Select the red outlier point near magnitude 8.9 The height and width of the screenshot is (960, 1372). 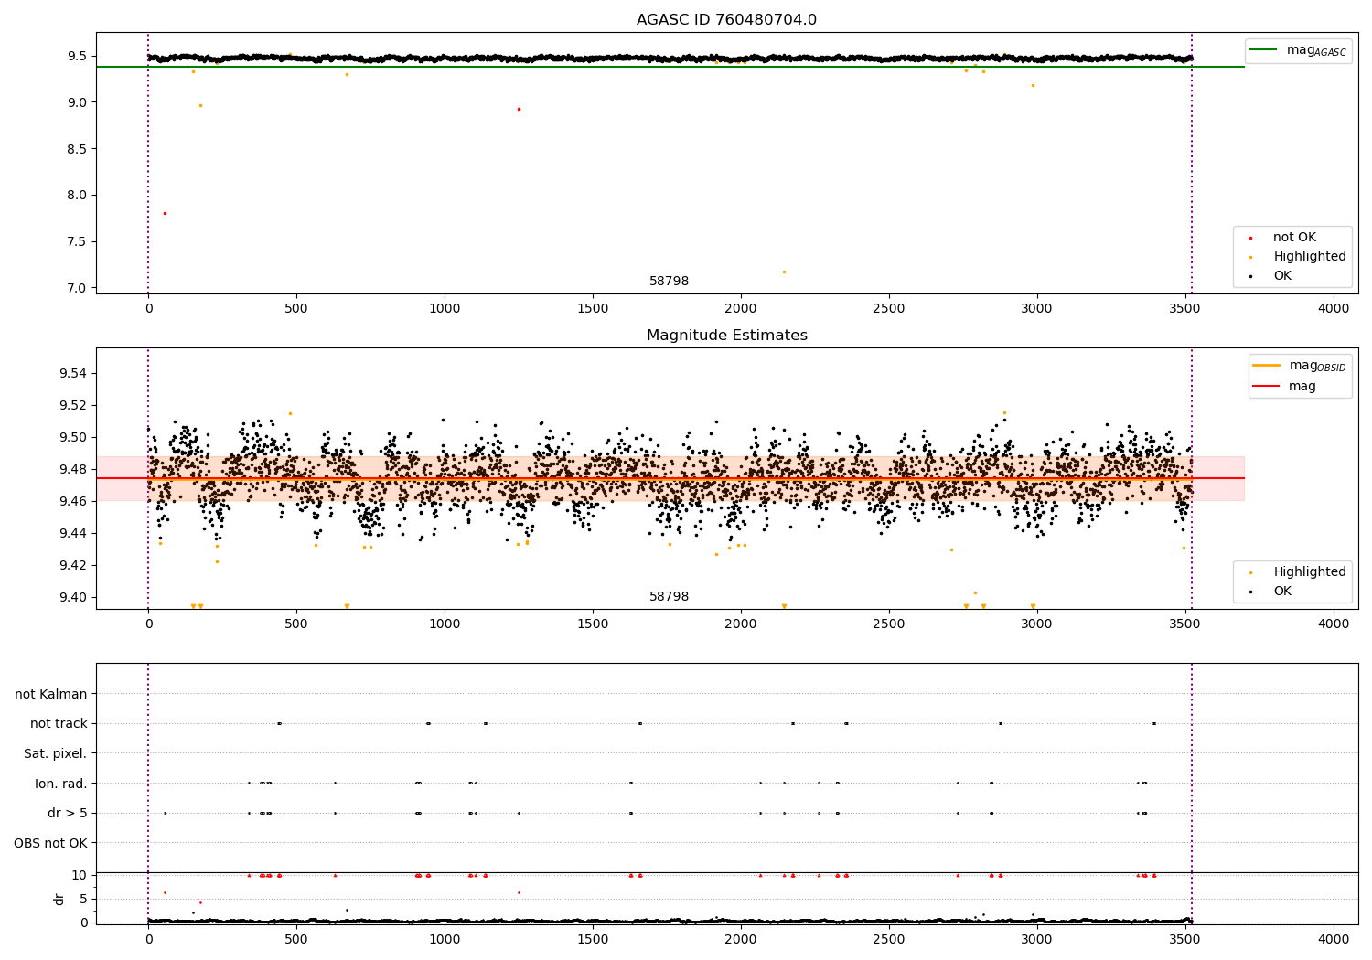[519, 109]
